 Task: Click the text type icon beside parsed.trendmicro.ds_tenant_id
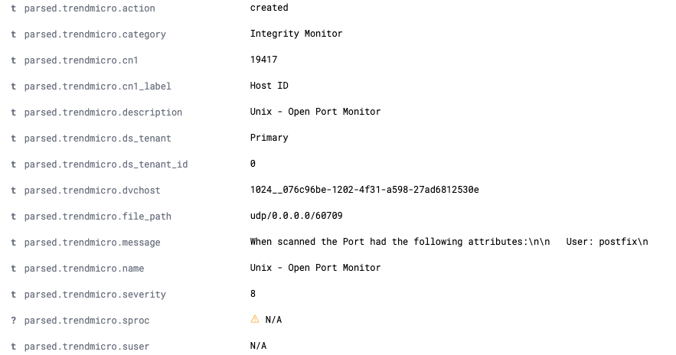tap(13, 164)
